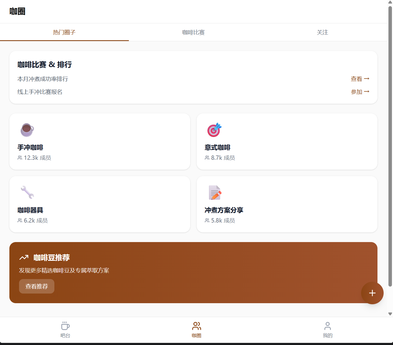
Task: Click the trending arrow icon beside 咖啡豆推荐
Action: tap(24, 258)
